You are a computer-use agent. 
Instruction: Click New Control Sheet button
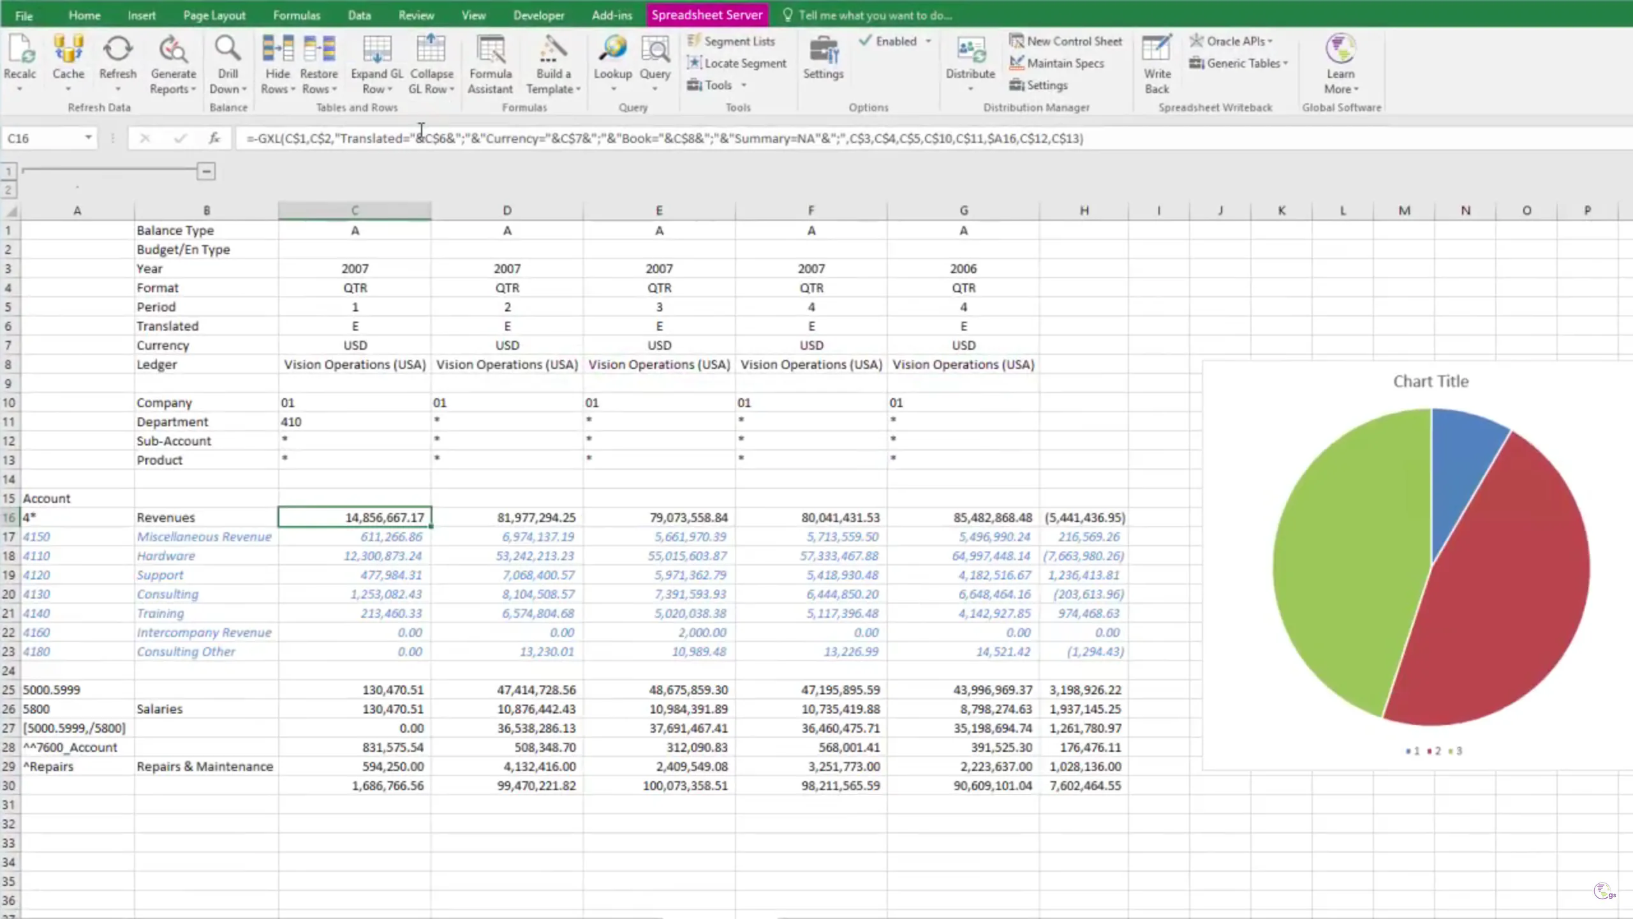[1065, 41]
